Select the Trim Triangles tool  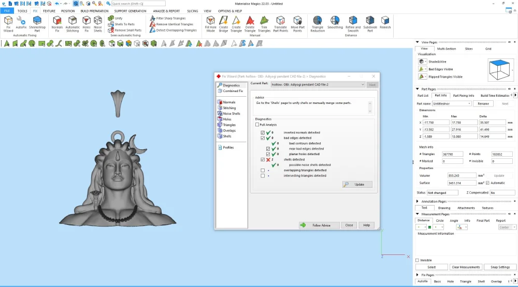(264, 24)
